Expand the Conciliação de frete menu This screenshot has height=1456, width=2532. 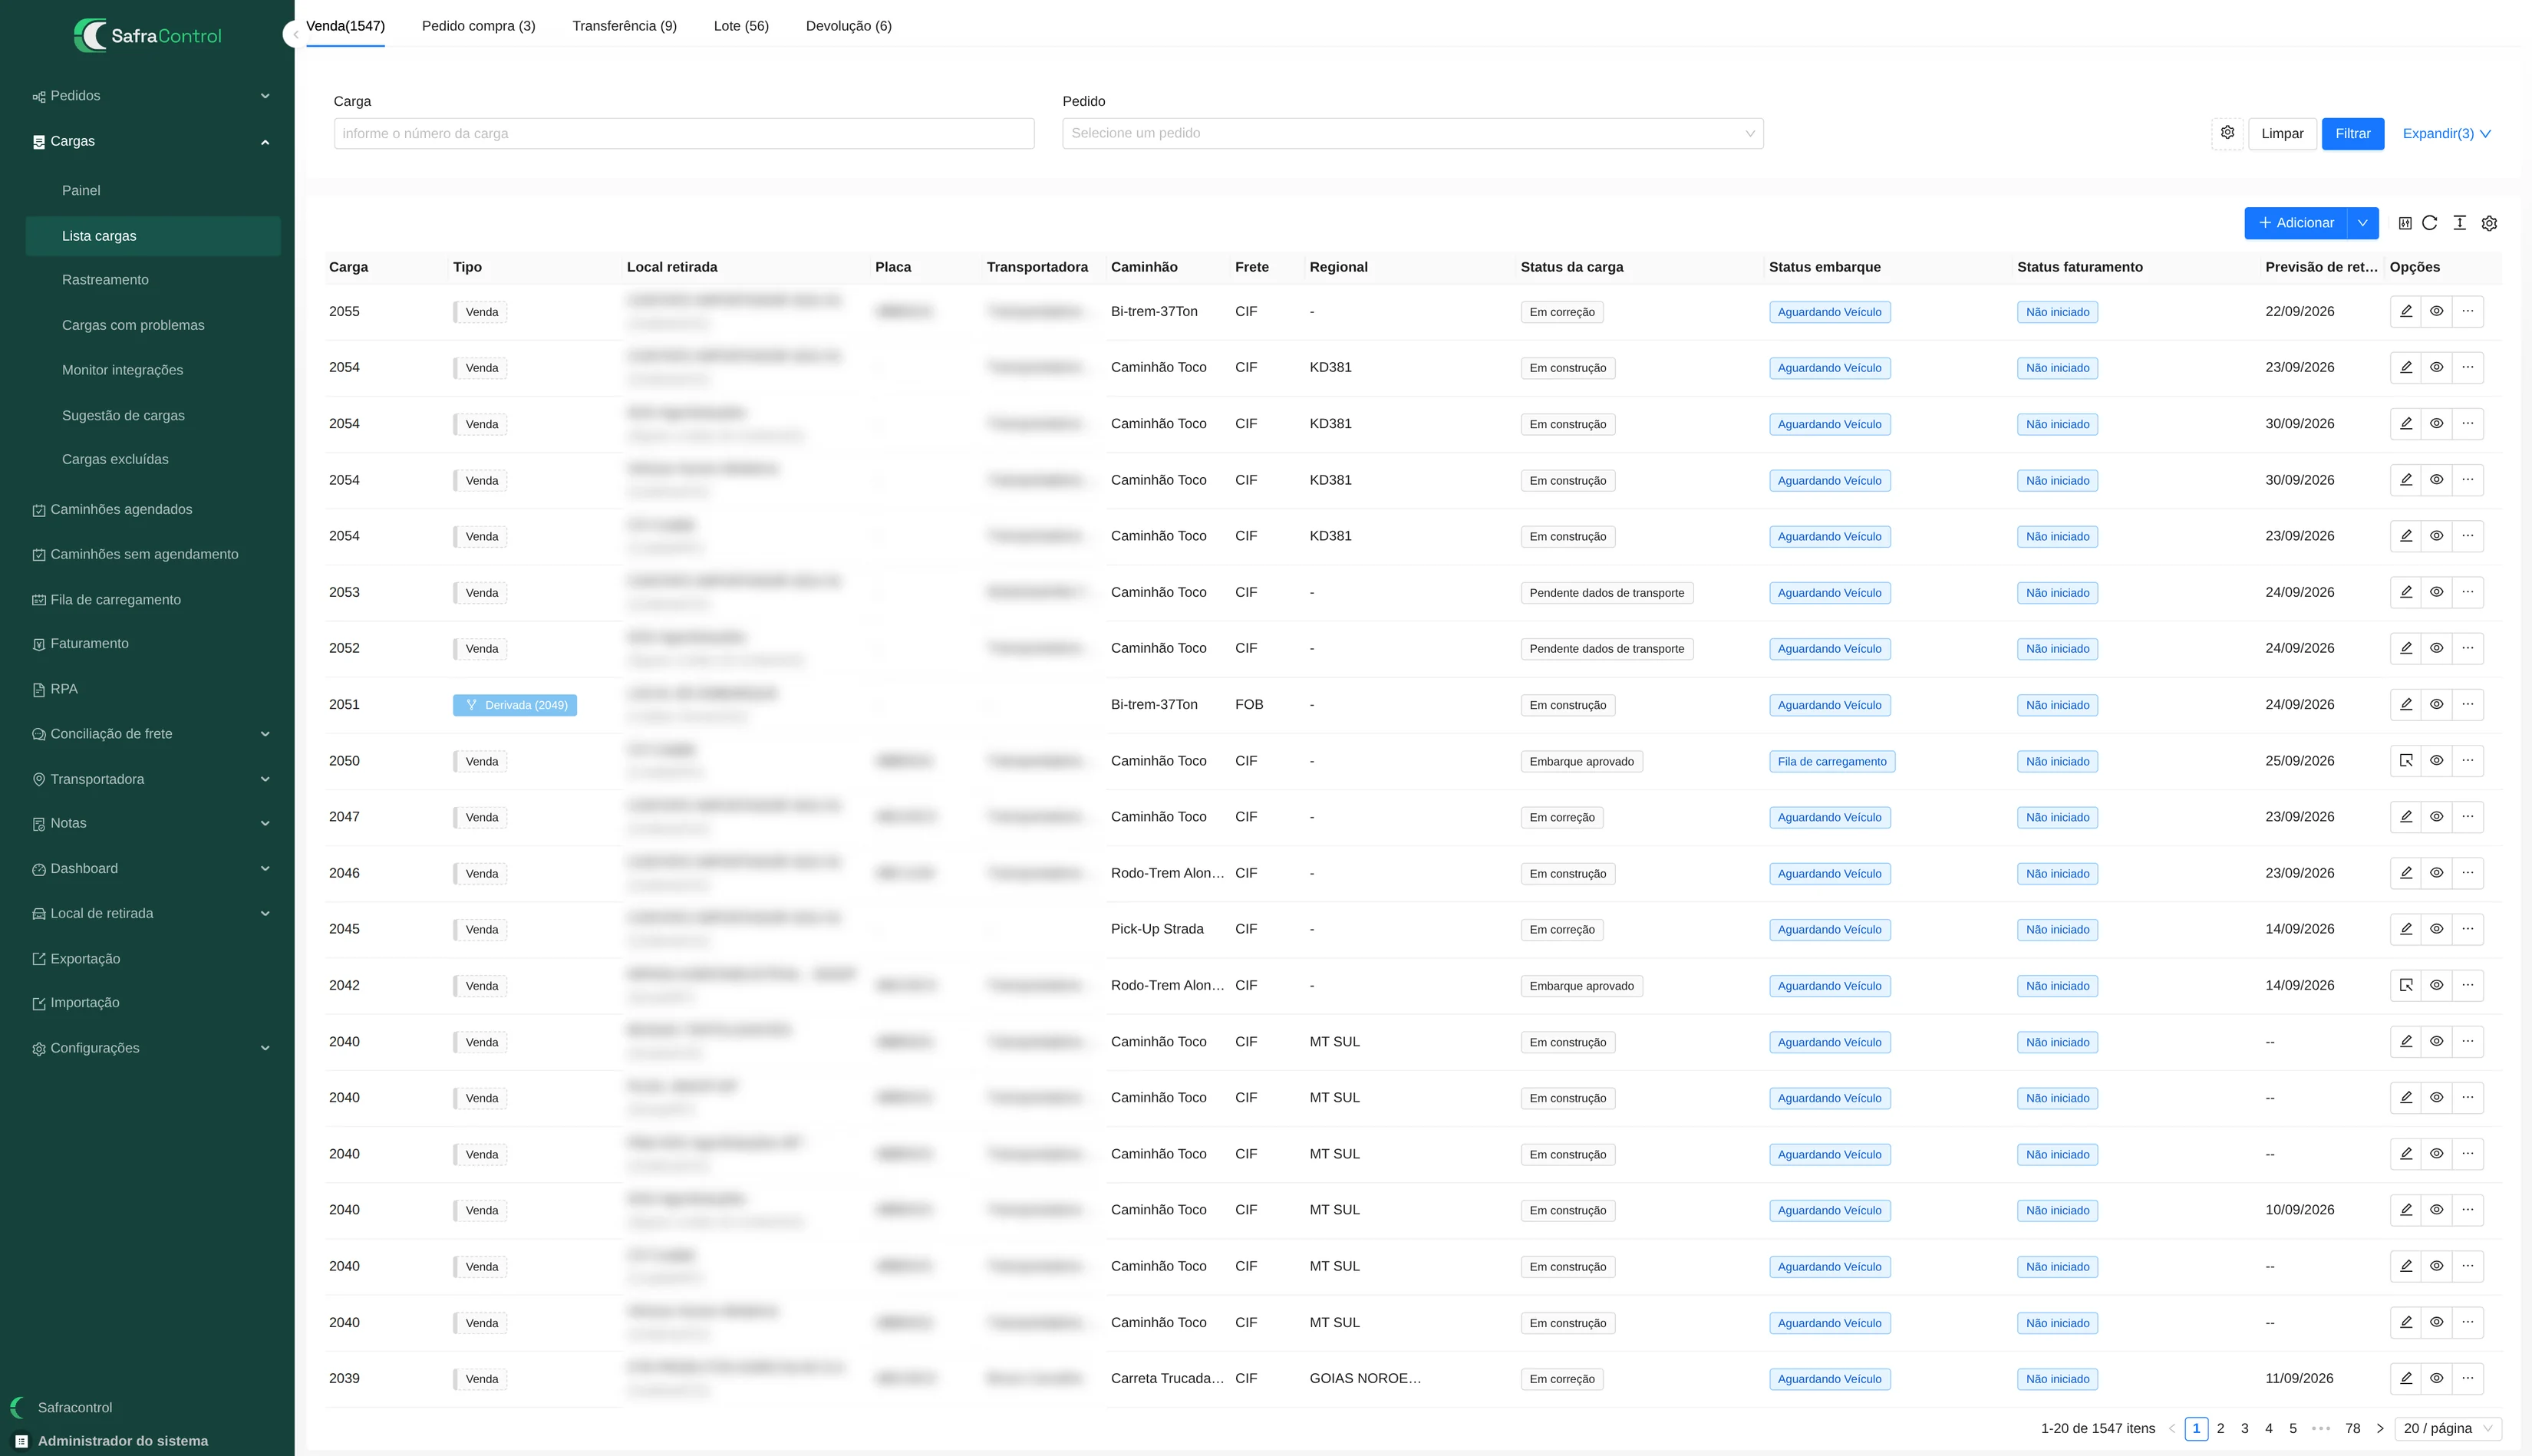click(x=152, y=734)
